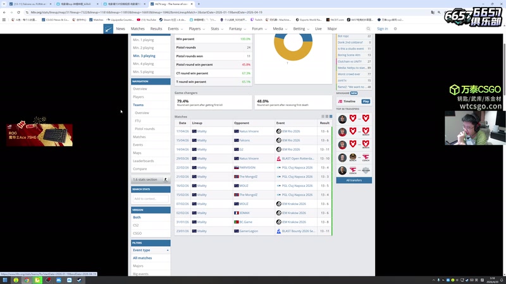Click the translate icon in address bar
The image size is (506, 284).
click(433, 12)
